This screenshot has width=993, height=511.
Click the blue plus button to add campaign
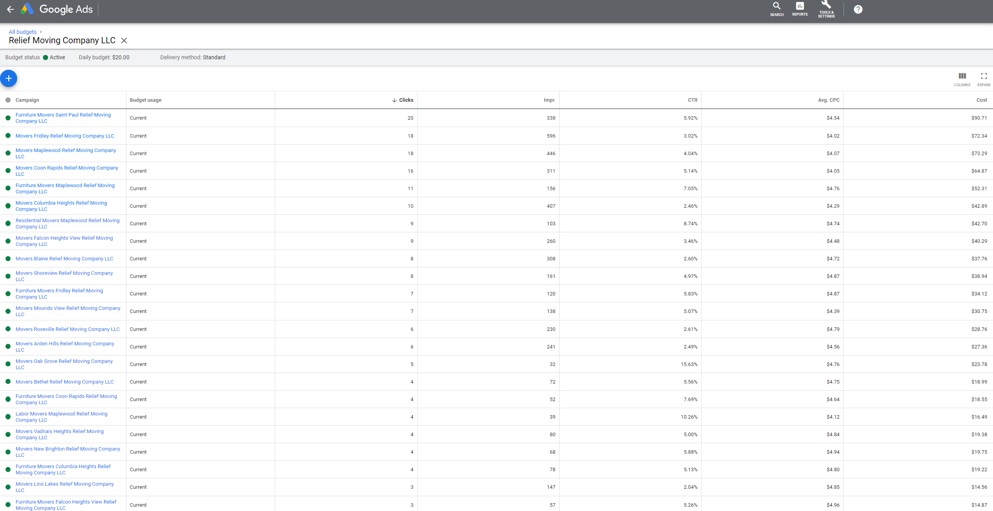tap(9, 78)
